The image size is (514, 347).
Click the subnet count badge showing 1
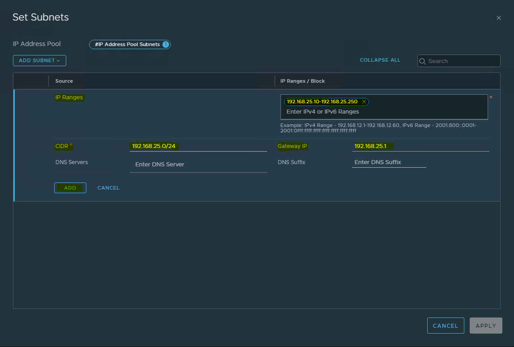point(166,44)
